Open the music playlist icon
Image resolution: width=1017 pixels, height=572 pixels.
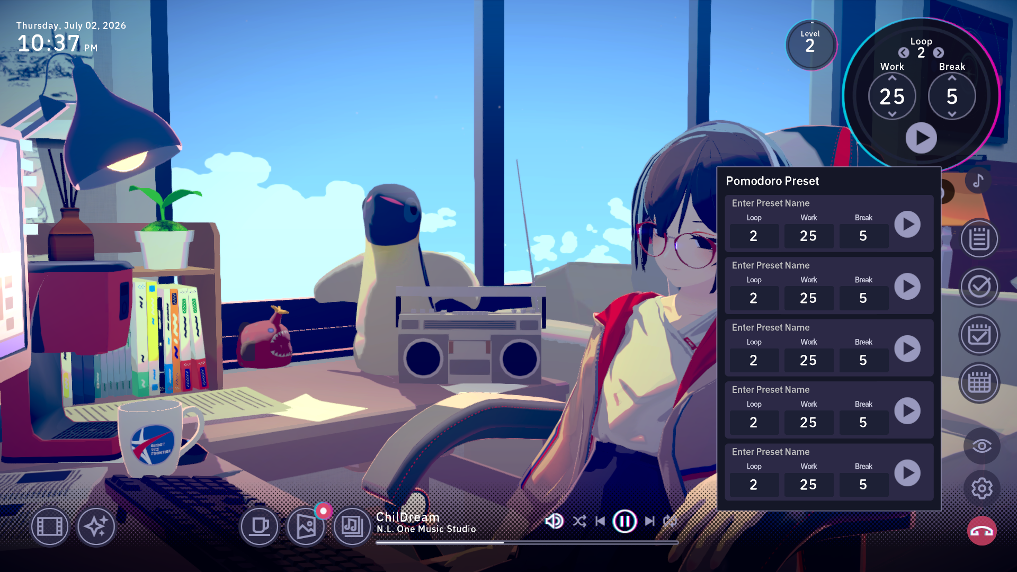coord(352,526)
